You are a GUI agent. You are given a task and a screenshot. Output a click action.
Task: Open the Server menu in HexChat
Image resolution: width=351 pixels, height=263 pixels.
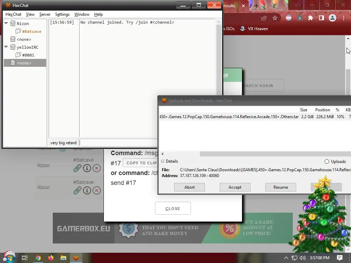[45, 14]
